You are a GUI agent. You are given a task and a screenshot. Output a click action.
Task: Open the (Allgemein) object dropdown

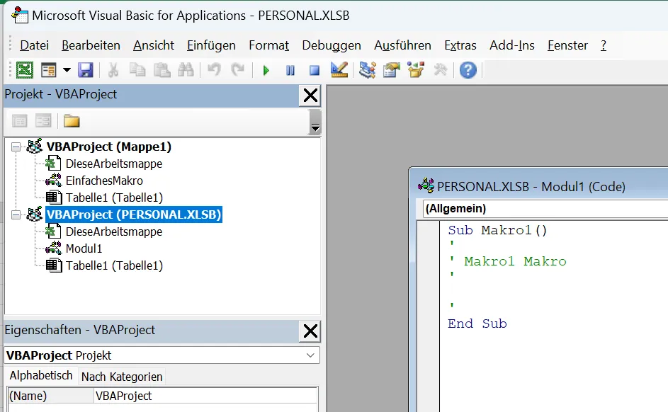click(x=546, y=209)
